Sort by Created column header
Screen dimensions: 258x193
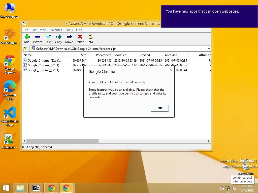151,55
